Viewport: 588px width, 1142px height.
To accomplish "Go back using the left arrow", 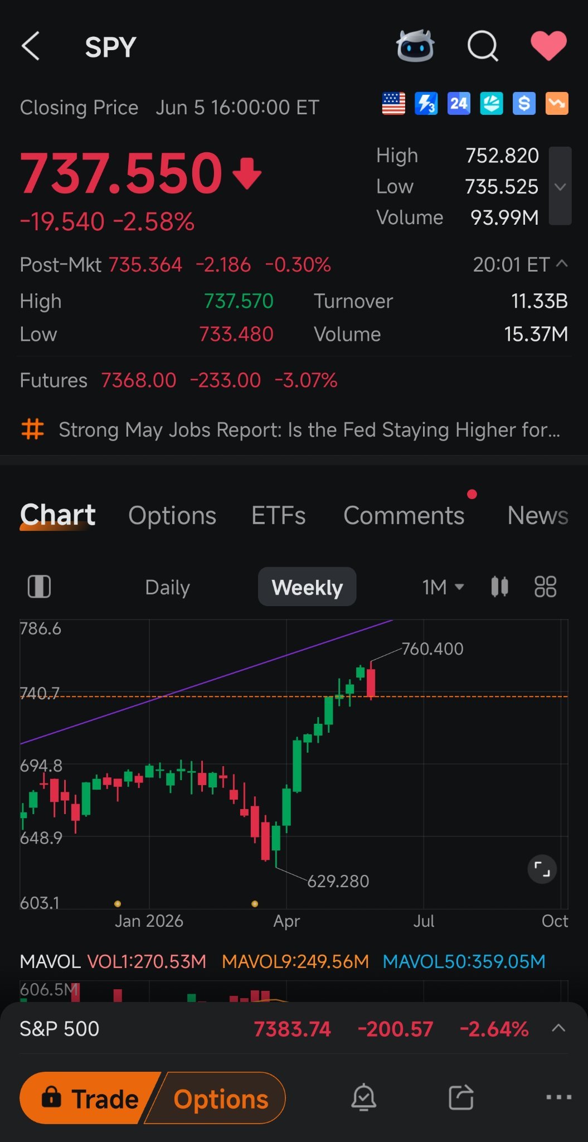I will click(x=31, y=46).
